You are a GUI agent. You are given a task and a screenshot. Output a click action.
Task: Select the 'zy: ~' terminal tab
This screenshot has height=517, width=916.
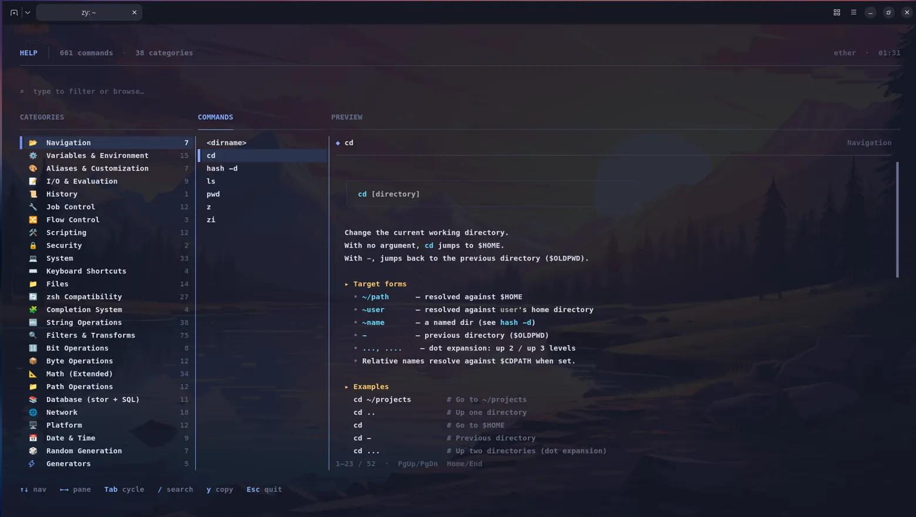click(89, 12)
